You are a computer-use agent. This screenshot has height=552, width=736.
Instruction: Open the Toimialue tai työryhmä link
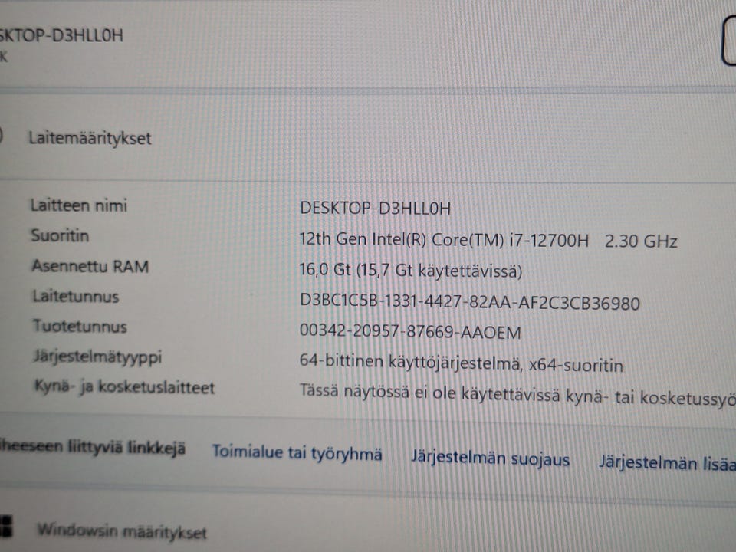tap(297, 453)
